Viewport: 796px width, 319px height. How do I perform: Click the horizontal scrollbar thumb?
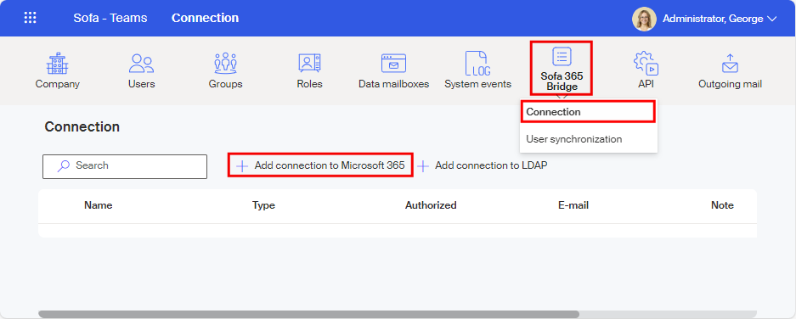[308, 315]
